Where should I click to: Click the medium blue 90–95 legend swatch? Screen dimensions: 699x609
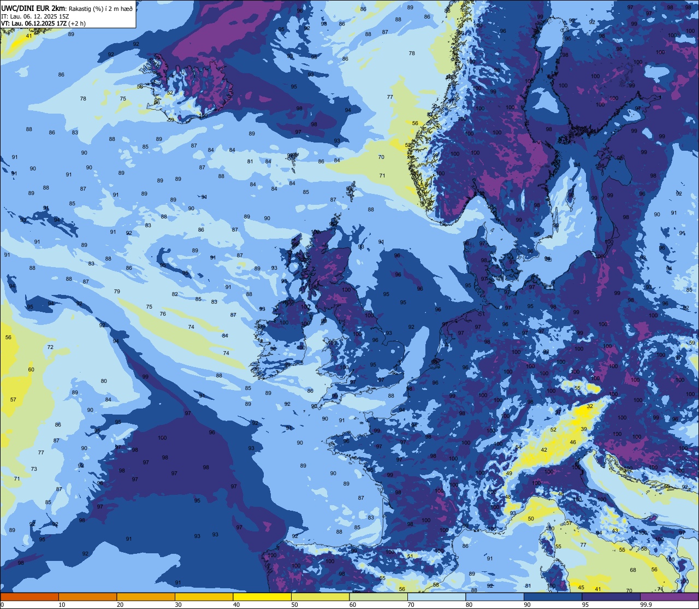(553, 596)
